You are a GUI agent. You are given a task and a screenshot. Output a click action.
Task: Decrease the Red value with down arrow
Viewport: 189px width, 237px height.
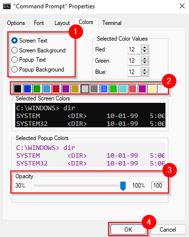pyautogui.click(x=144, y=51)
